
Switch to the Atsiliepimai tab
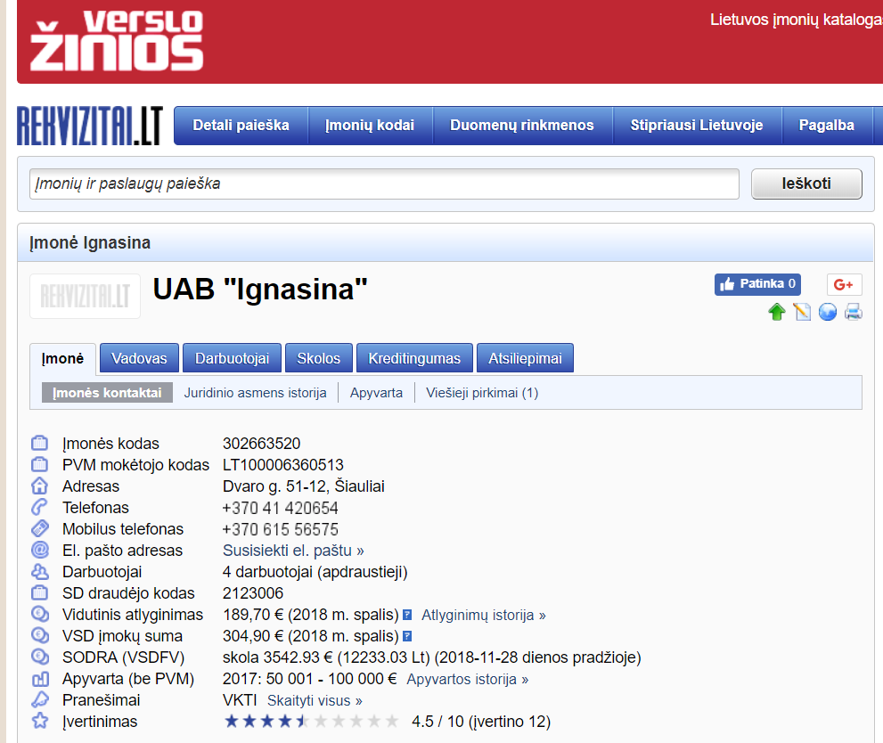click(x=526, y=358)
